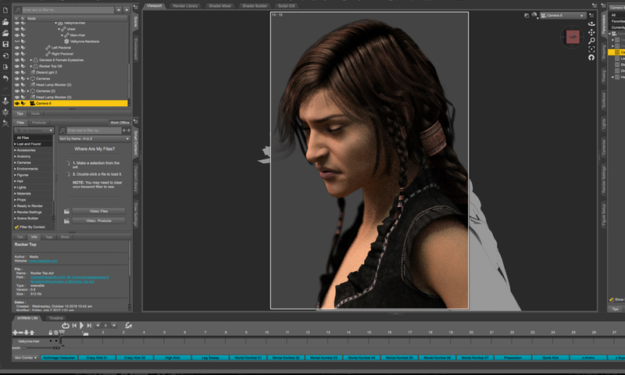Viewport: 625px width, 375px height.
Task: Click the New Scene file icon
Action: tap(5, 11)
